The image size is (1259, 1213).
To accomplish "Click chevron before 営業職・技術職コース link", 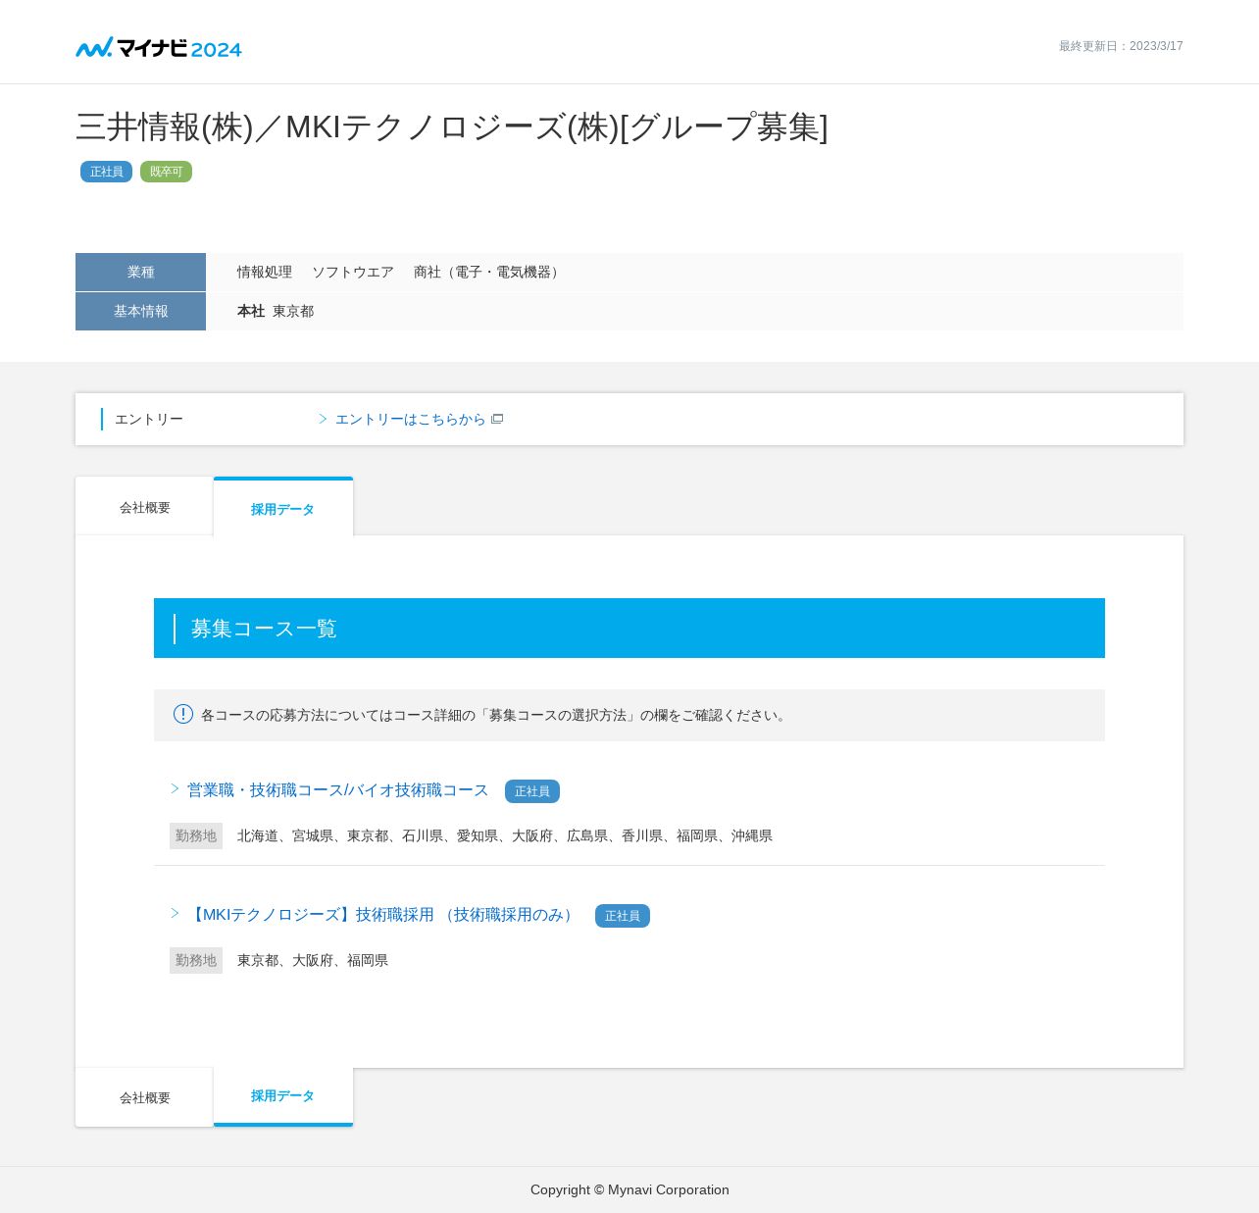I will pyautogui.click(x=176, y=788).
